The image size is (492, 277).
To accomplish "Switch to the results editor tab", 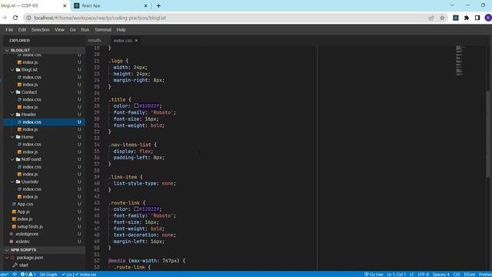I will pos(95,40).
